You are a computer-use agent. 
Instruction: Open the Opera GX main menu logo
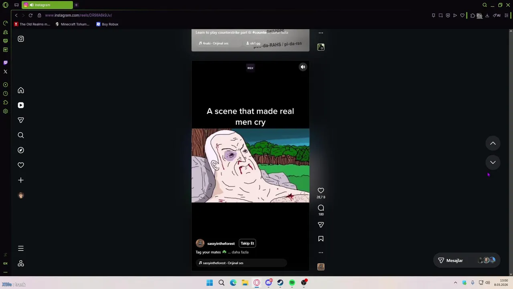point(5,5)
